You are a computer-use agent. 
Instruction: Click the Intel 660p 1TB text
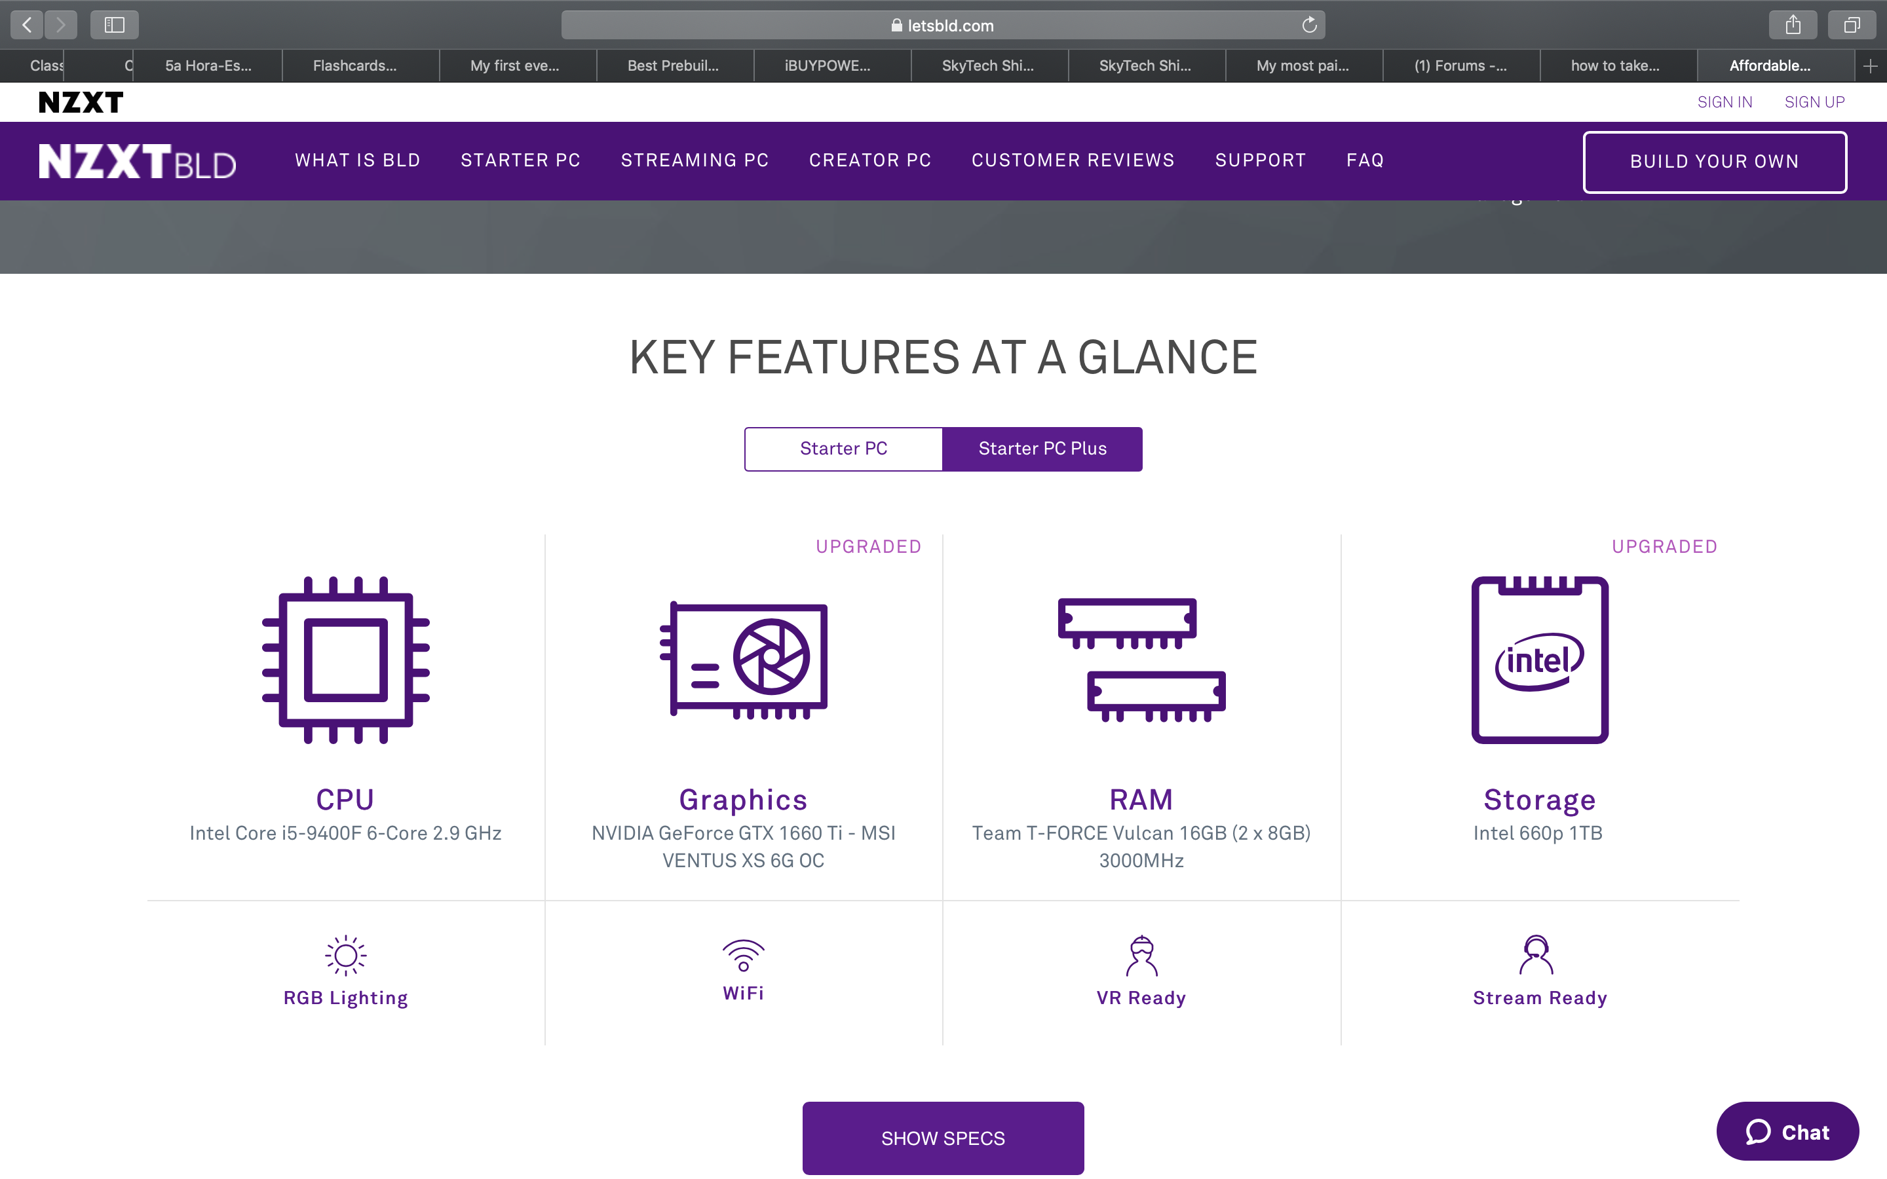(x=1538, y=833)
